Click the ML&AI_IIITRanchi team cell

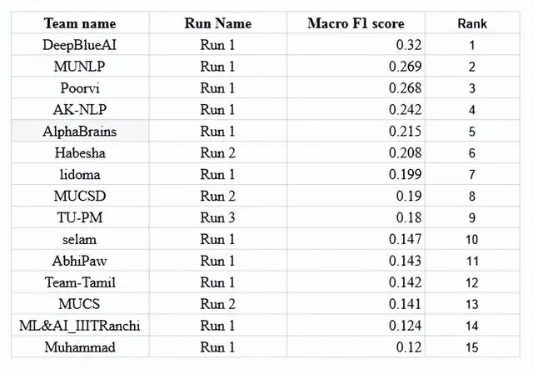coord(80,325)
